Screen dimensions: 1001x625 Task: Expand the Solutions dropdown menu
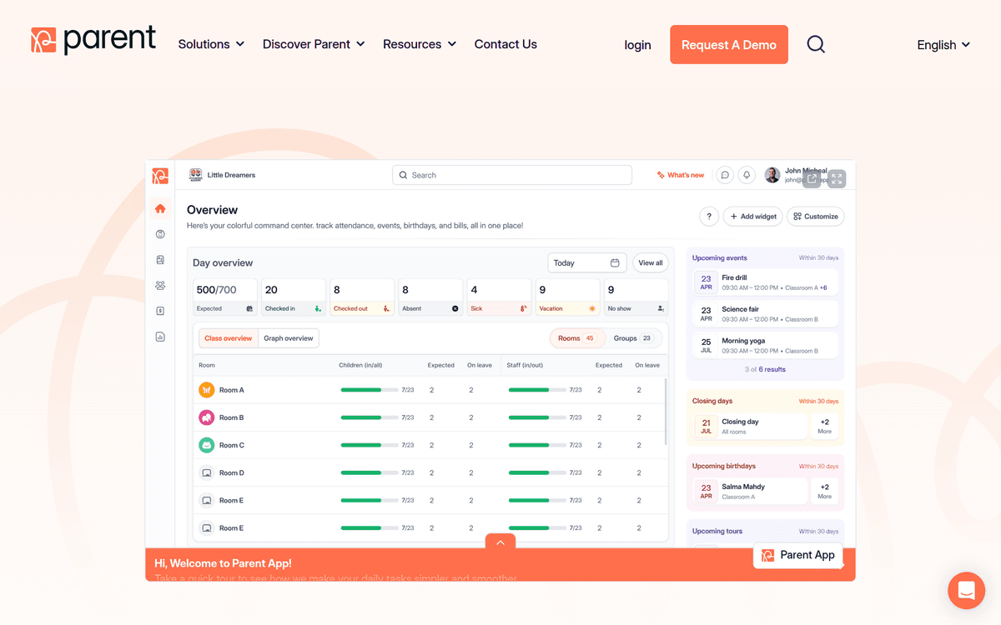[x=211, y=44]
